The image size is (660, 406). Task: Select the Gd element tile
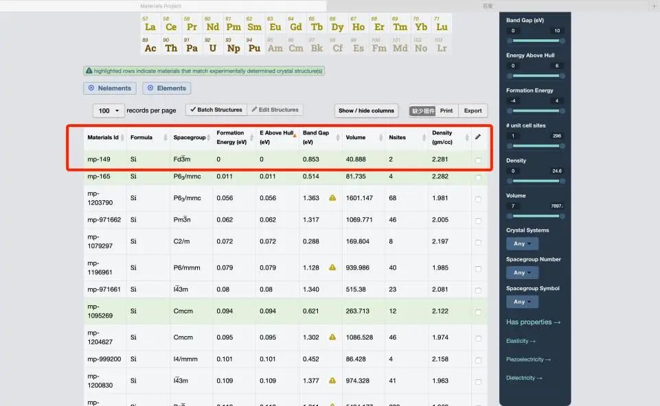[296, 23]
